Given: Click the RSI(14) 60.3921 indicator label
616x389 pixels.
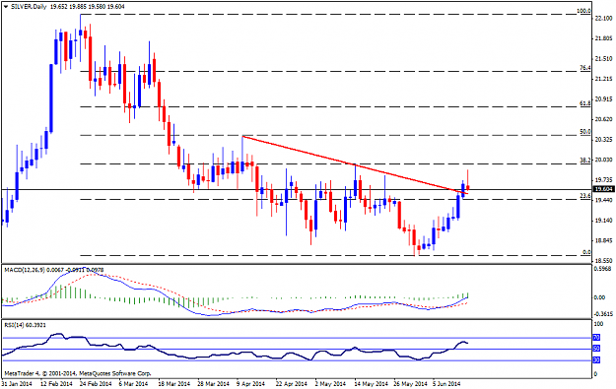Looking at the screenshot, I should (x=26, y=325).
